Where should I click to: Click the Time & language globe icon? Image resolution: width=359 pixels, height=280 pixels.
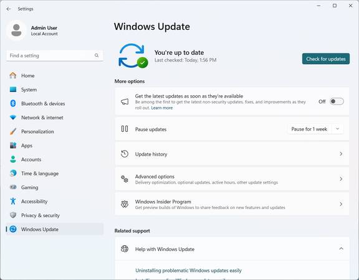click(x=13, y=173)
